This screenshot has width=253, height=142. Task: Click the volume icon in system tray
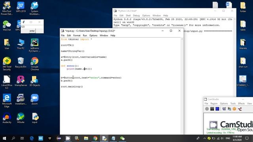(222, 138)
